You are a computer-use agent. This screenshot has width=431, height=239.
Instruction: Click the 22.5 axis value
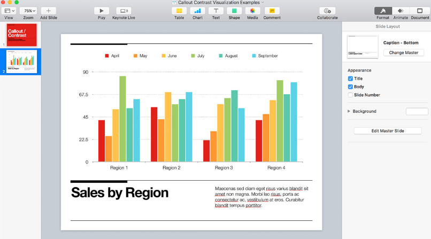coord(83,140)
